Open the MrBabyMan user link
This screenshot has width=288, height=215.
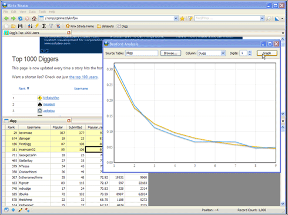[x=51, y=98]
